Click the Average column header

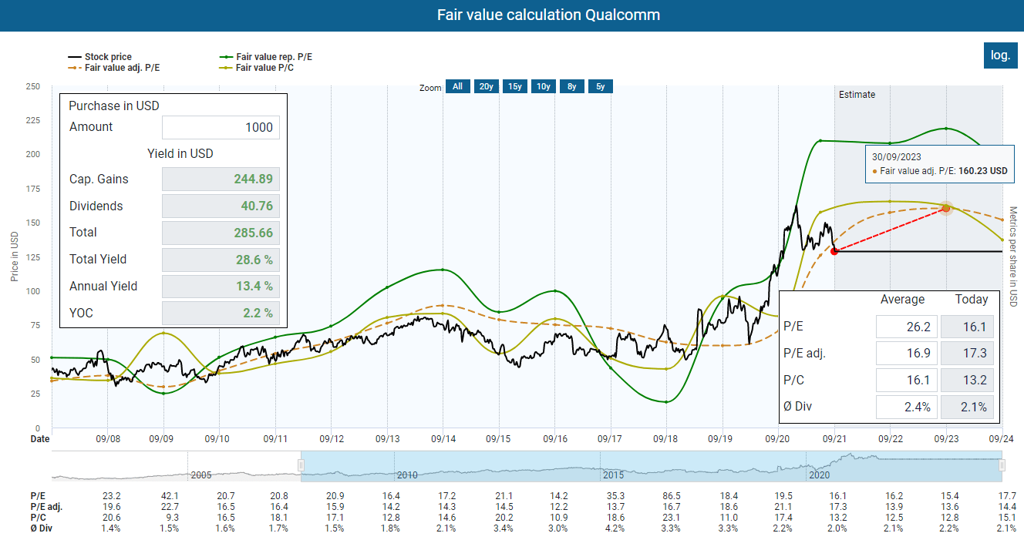tap(903, 300)
